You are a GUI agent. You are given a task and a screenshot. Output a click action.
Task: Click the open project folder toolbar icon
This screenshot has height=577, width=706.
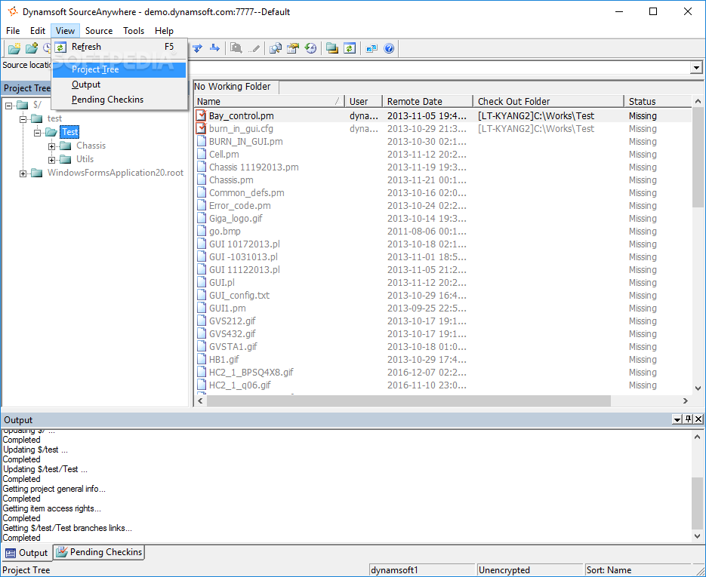pos(14,48)
